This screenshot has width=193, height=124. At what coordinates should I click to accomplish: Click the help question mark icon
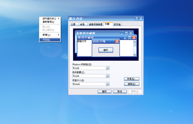tap(136, 19)
